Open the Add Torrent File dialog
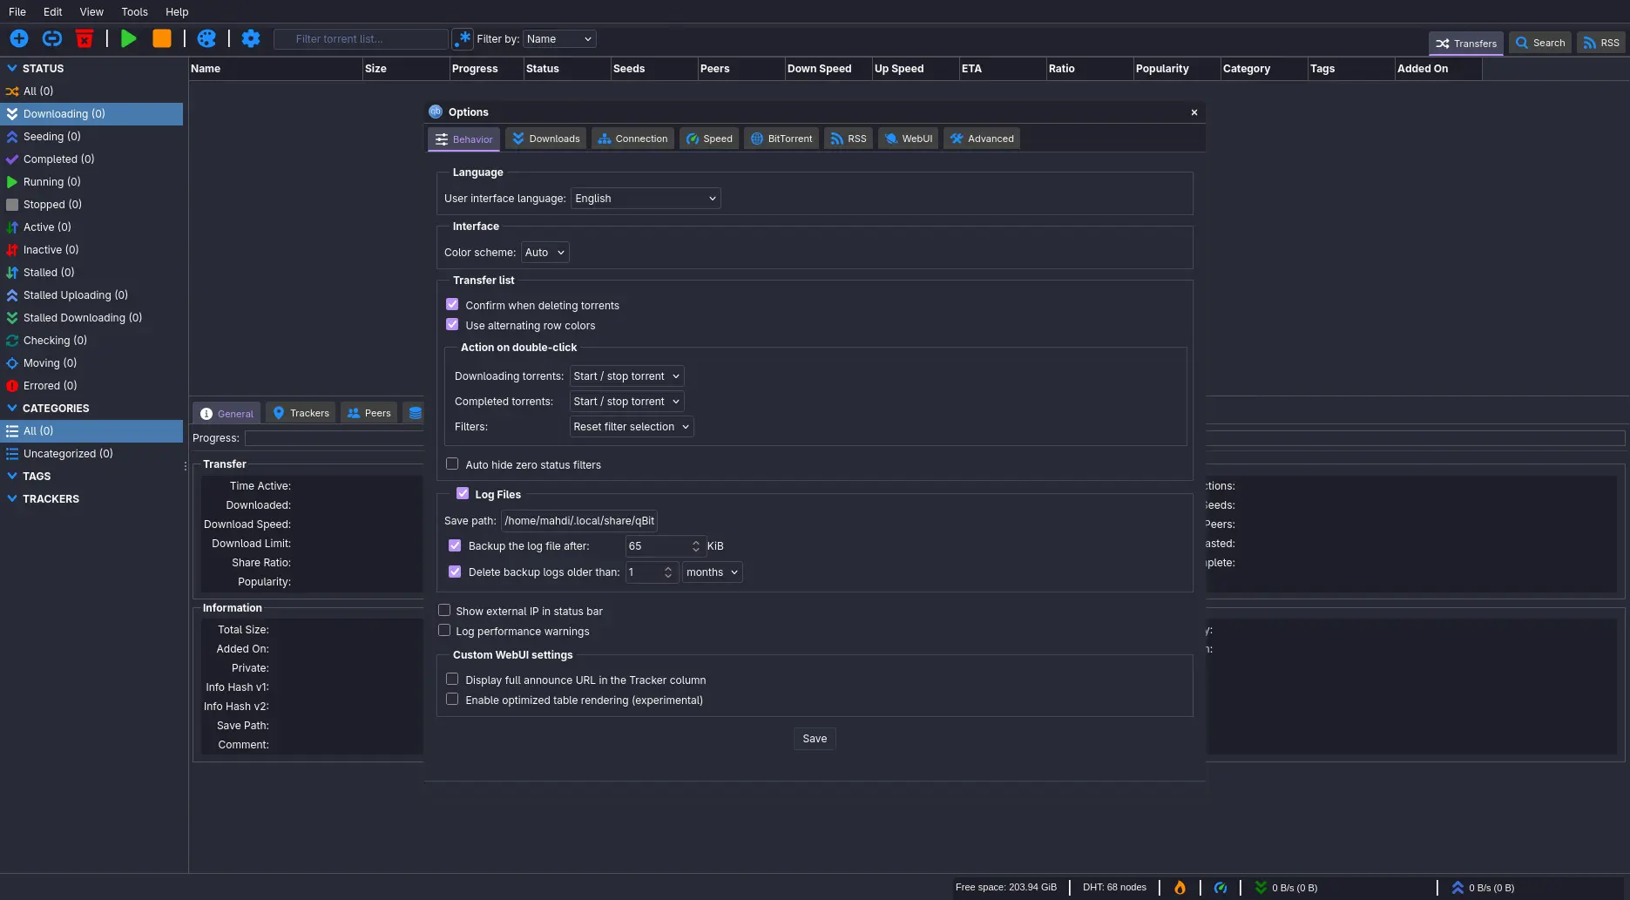Viewport: 1630px width, 900px height. coord(18,38)
